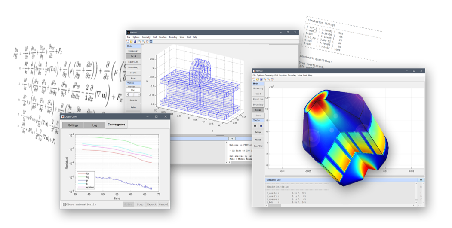The image size is (452, 228).
Task: Open Help menu in grid window
Action: tap(195, 37)
